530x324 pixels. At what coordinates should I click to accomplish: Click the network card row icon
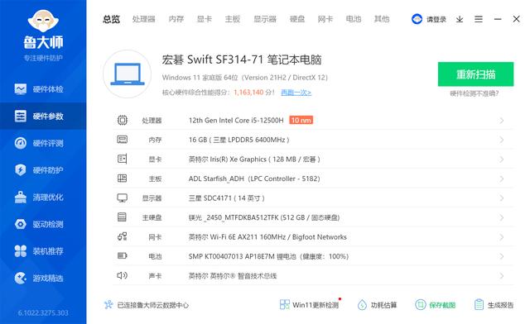click(123, 236)
